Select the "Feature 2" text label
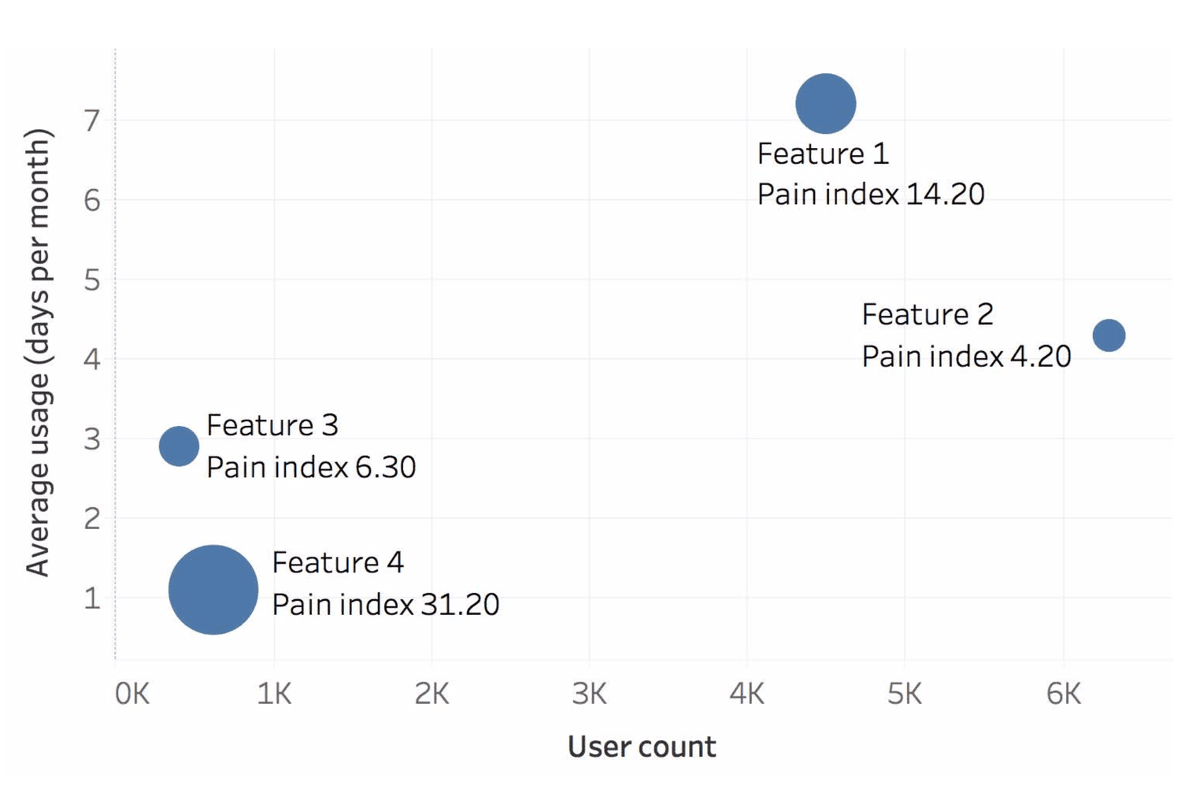The image size is (1181, 800). point(927,314)
